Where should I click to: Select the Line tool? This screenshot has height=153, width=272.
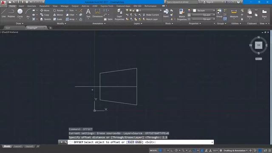tap(4, 13)
